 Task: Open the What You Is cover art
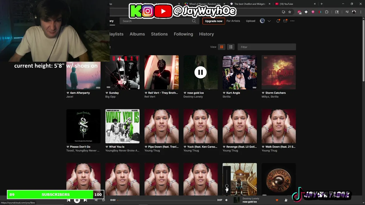point(122,126)
